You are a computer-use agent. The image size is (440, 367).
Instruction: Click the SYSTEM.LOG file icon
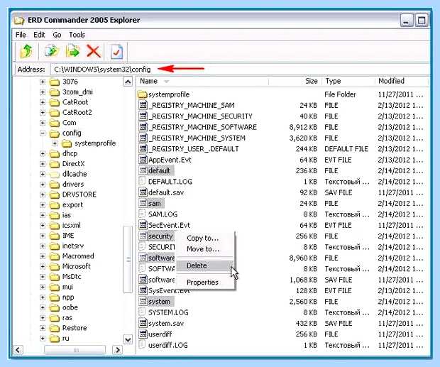(143, 312)
